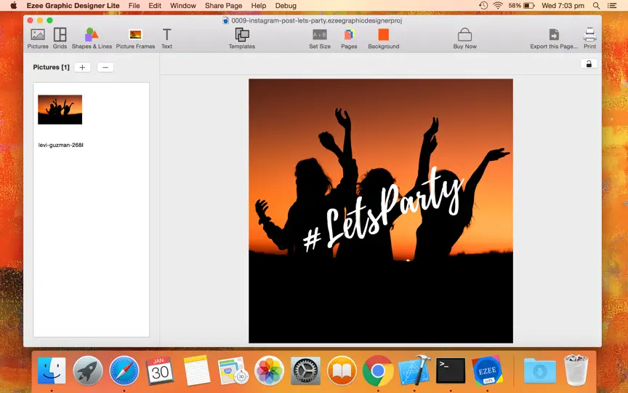Open the Trash in Dock
The image size is (628, 393).
576,370
